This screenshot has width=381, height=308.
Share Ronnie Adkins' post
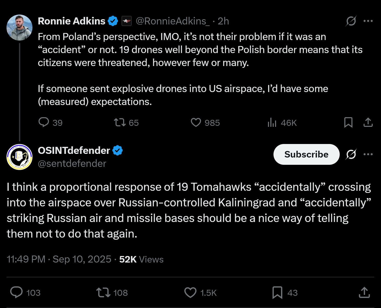click(x=368, y=122)
